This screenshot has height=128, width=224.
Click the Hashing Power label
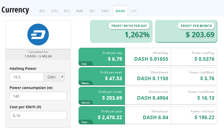pyautogui.click(x=23, y=69)
